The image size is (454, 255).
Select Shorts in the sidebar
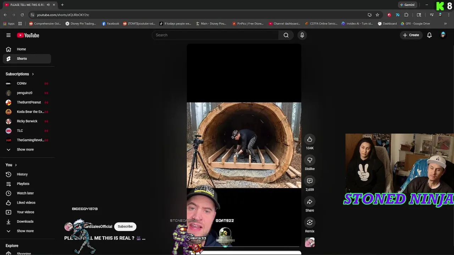click(27, 58)
